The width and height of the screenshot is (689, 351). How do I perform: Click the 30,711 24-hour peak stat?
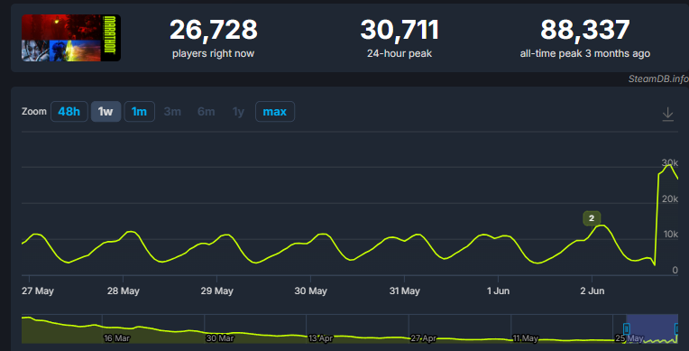coord(400,38)
